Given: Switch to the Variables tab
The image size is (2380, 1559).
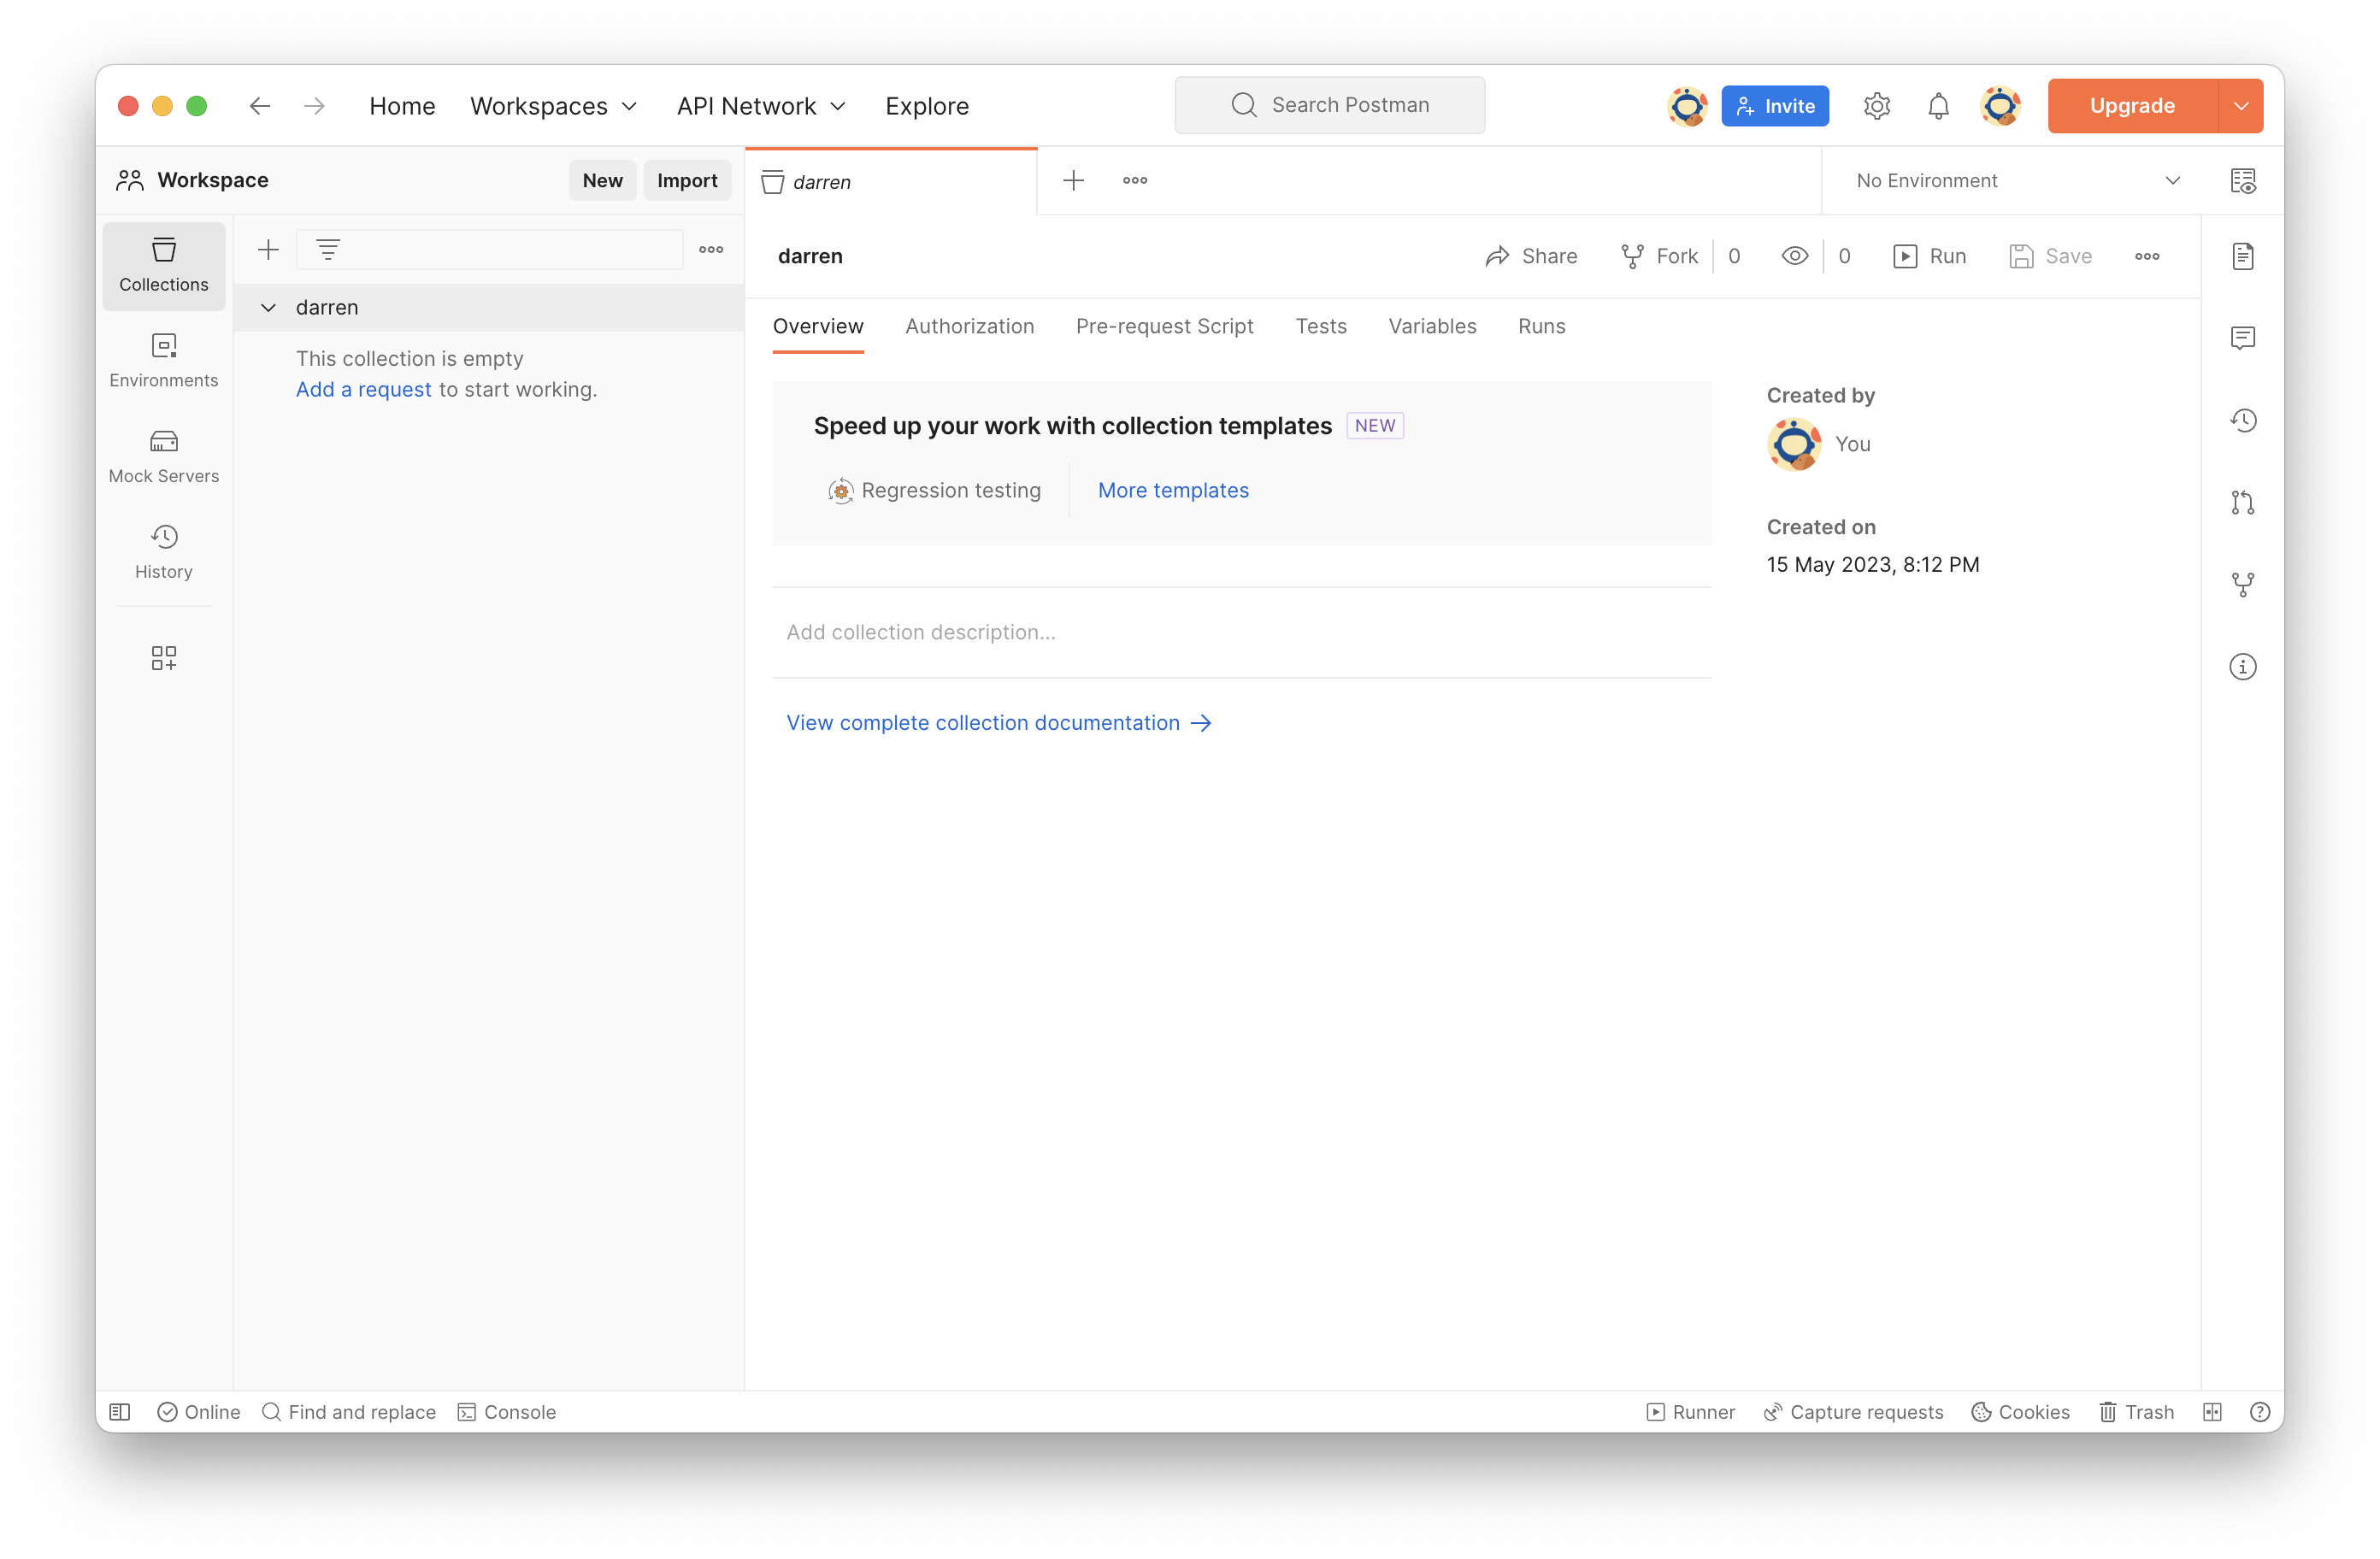Looking at the screenshot, I should click(x=1431, y=326).
